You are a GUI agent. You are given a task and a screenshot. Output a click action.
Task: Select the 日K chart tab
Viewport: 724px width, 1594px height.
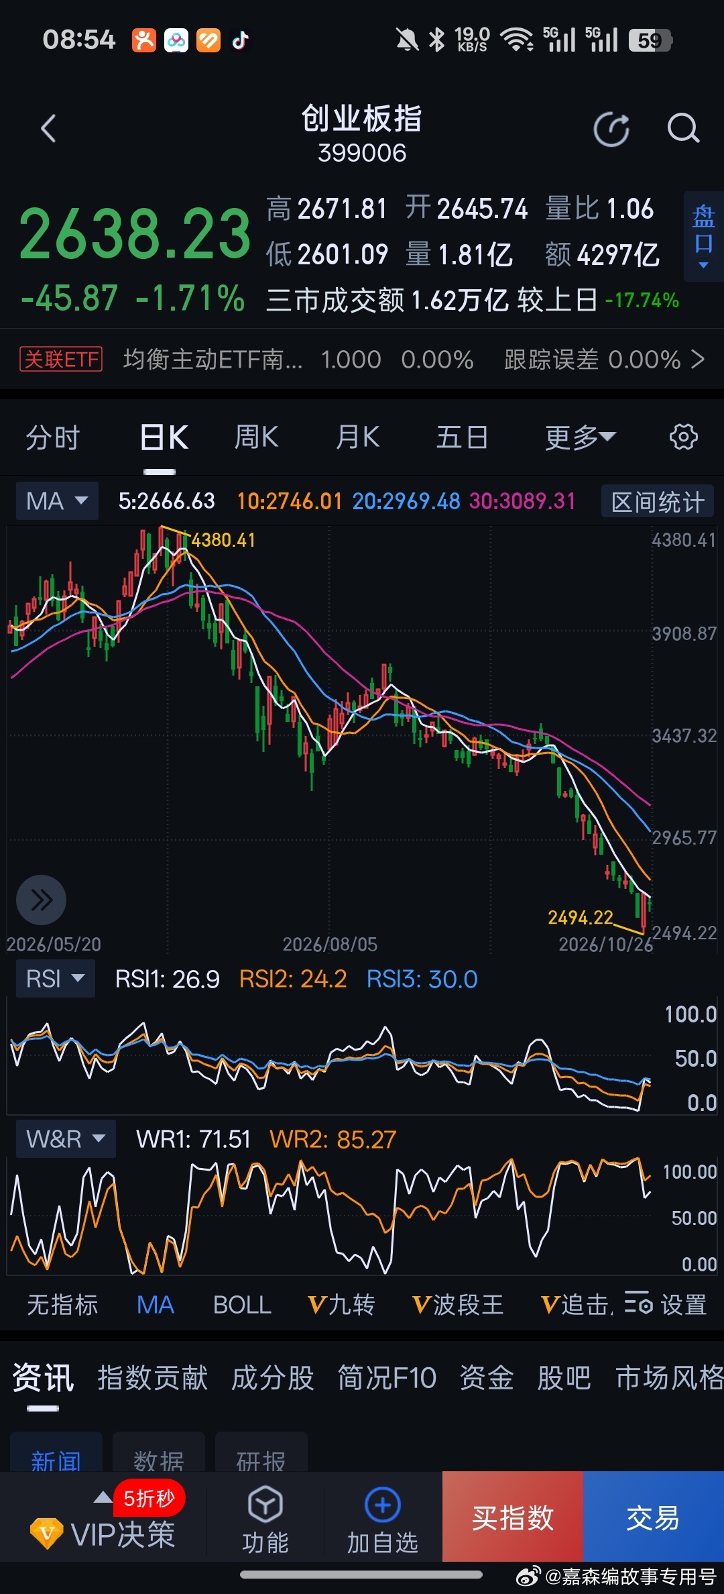click(x=164, y=437)
